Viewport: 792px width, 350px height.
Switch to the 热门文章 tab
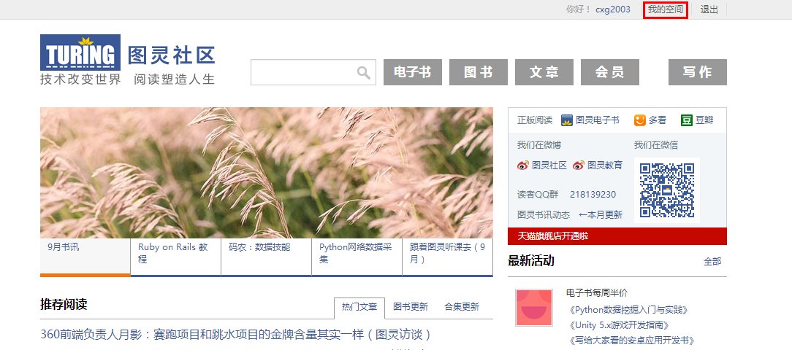point(359,307)
